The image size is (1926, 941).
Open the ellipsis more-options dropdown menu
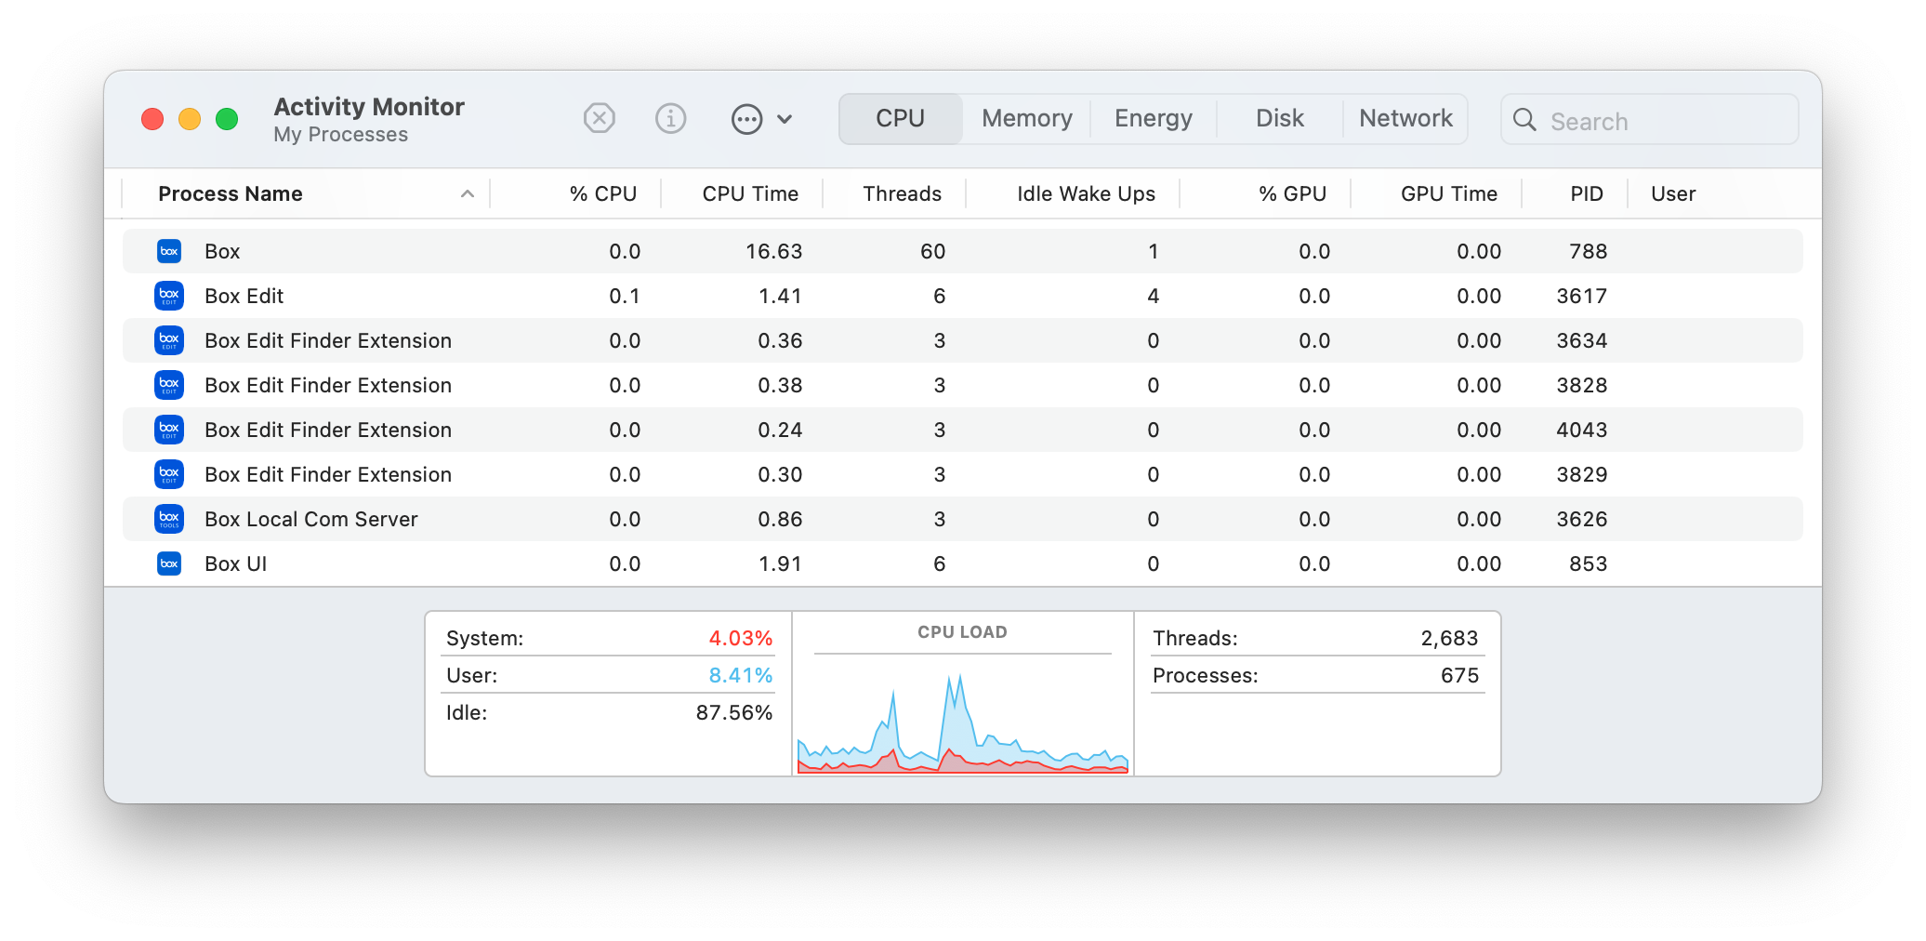pyautogui.click(x=761, y=119)
